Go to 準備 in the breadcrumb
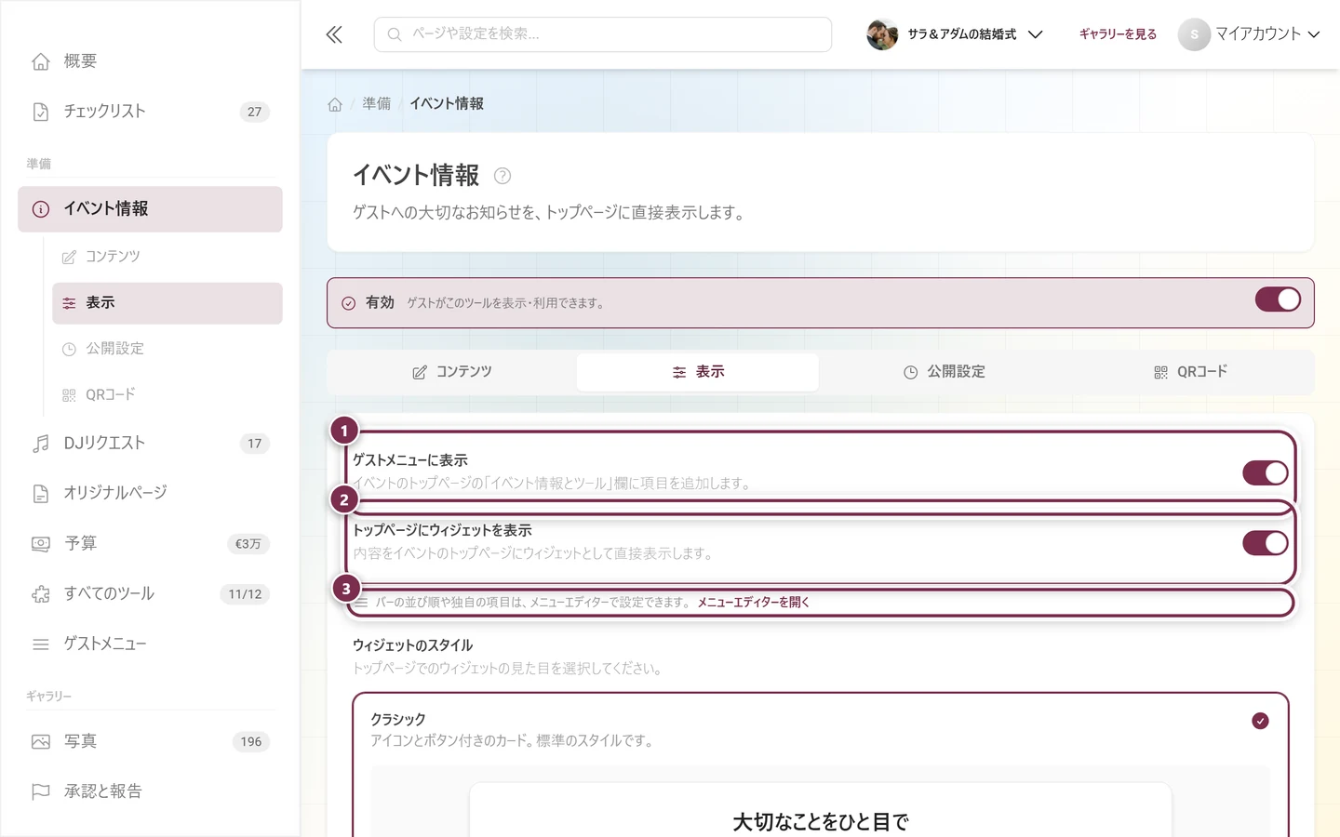 [377, 104]
